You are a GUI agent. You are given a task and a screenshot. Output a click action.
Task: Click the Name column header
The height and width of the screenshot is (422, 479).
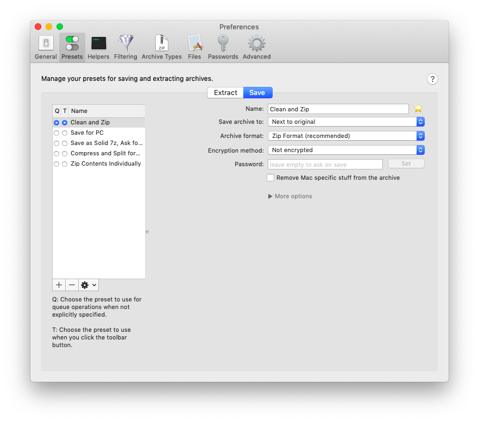[106, 111]
